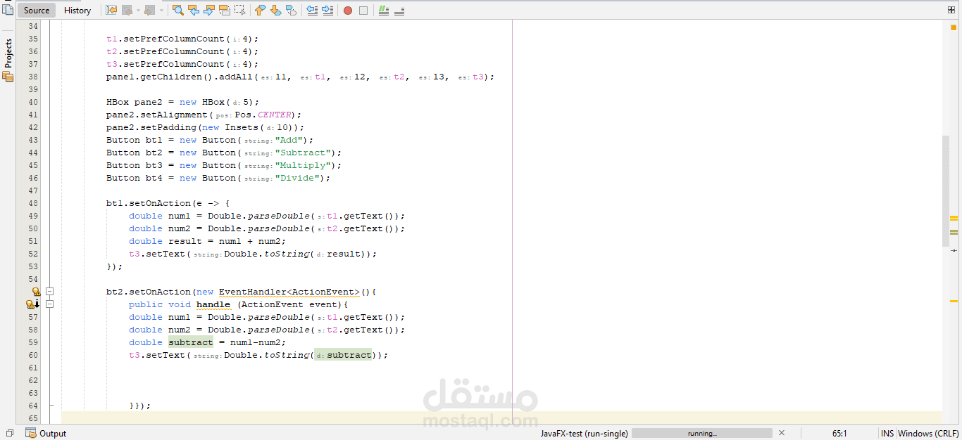Jump to the Next Bookmark

(275, 10)
